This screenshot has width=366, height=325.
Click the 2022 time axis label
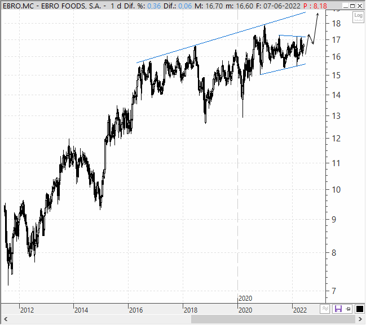click(x=300, y=310)
